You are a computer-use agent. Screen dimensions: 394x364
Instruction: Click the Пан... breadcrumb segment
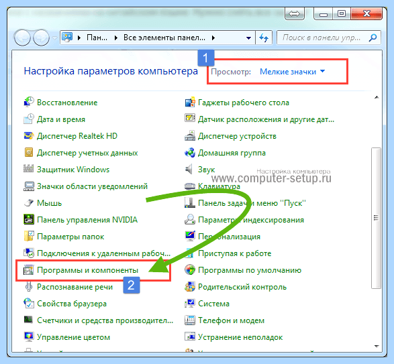[97, 38]
